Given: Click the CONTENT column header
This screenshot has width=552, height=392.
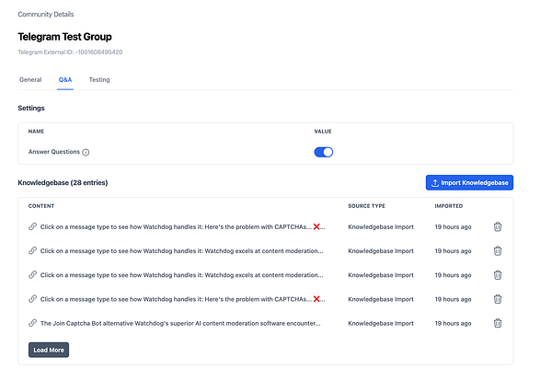Looking at the screenshot, I should click(41, 206).
